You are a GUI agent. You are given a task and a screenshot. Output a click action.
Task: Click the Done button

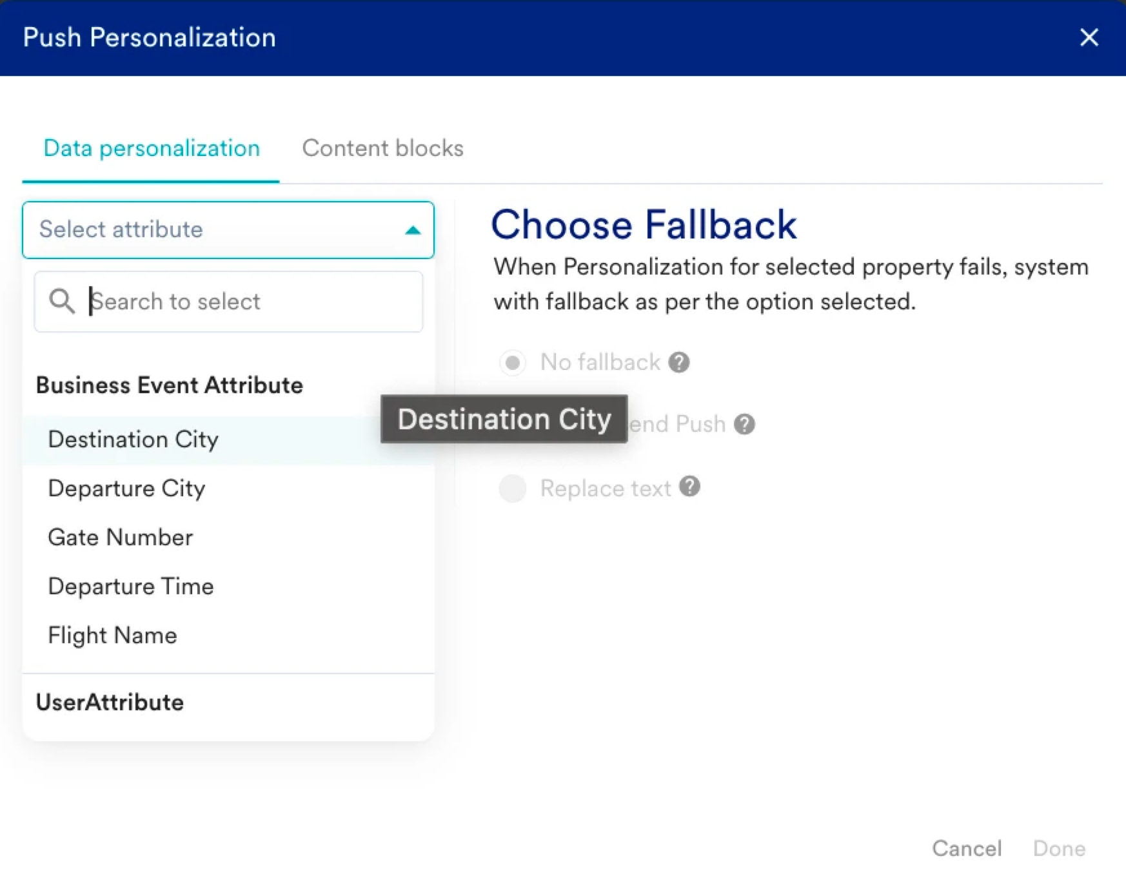(1059, 848)
